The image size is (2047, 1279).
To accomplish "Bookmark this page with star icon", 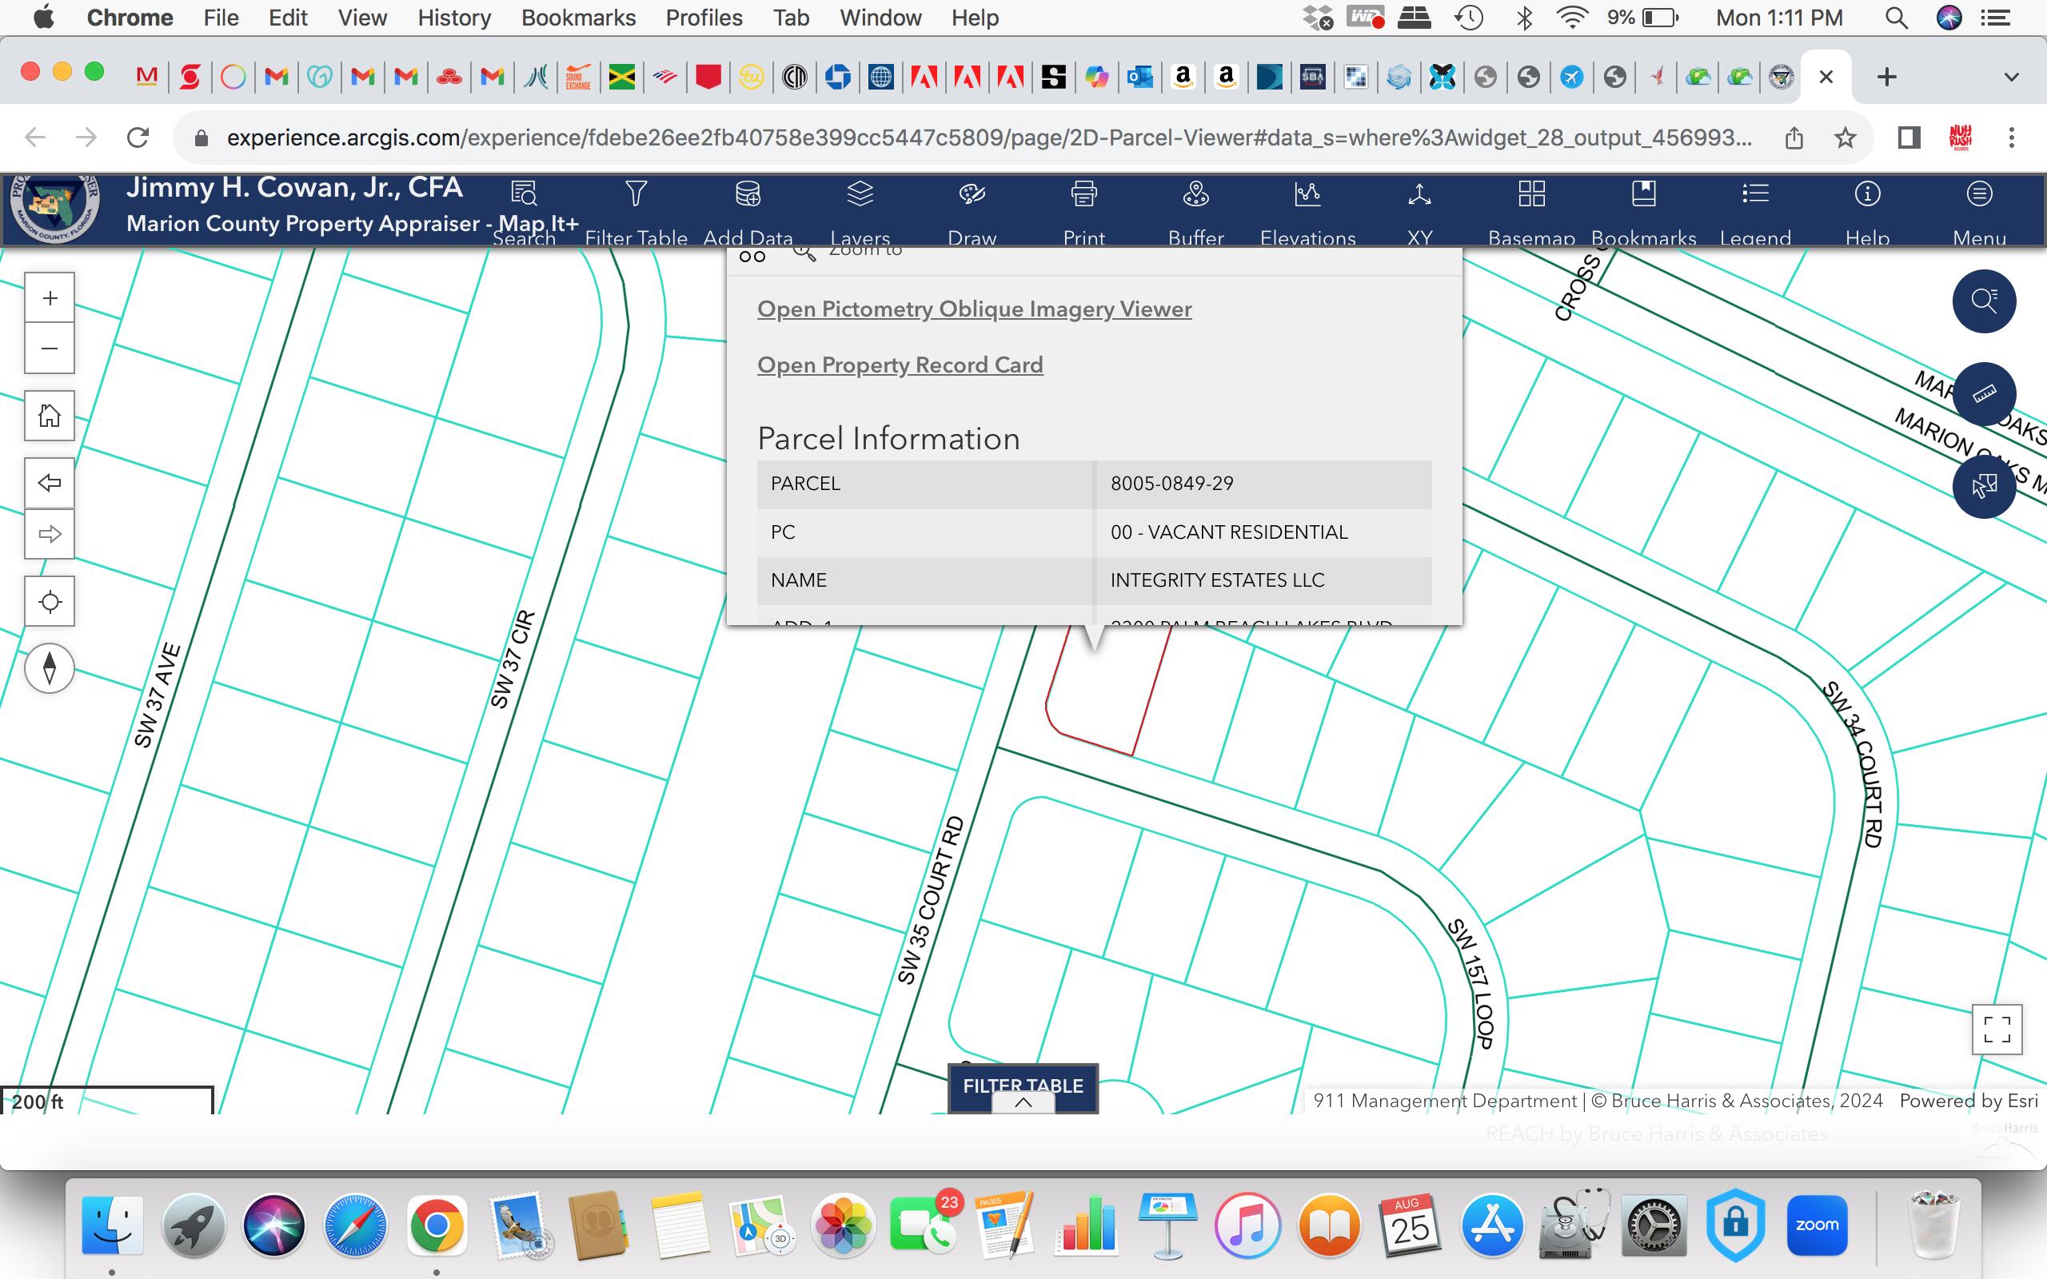I will click(1845, 137).
